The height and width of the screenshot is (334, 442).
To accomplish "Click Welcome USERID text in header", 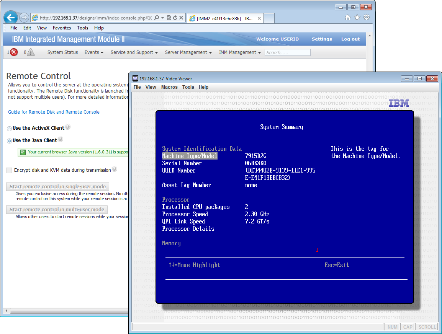I will pyautogui.click(x=277, y=39).
